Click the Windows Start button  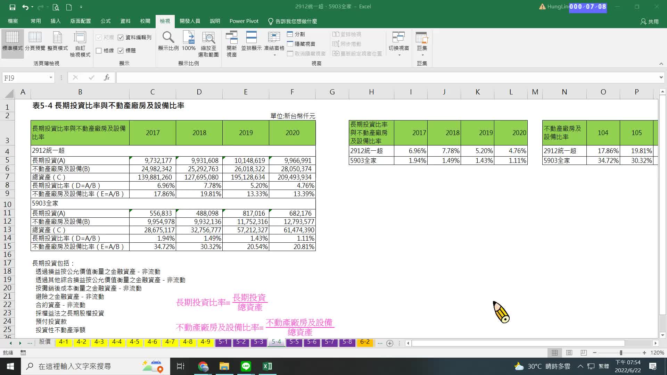10,366
